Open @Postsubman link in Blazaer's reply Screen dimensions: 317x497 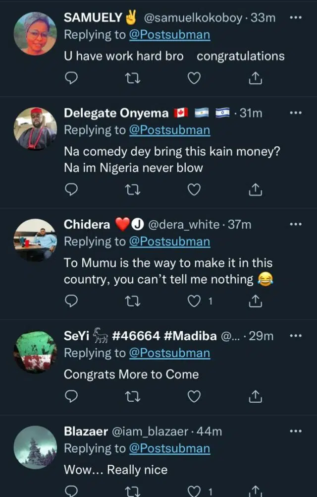pos(169,448)
